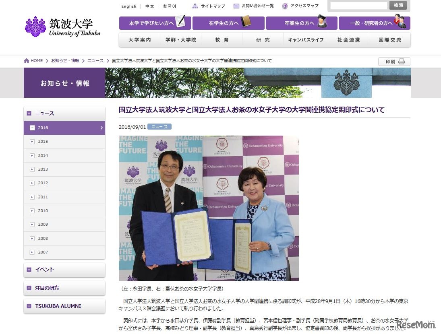The width and height of the screenshot is (441, 334).
Task: Click the HOME house icon in breadcrumb
Action: click(x=27, y=61)
